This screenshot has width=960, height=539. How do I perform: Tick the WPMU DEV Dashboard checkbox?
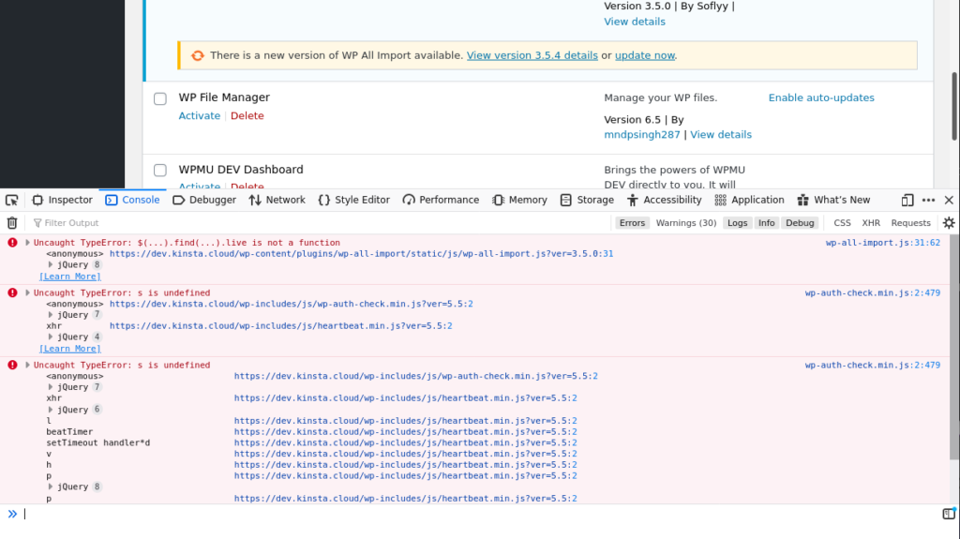(x=160, y=171)
